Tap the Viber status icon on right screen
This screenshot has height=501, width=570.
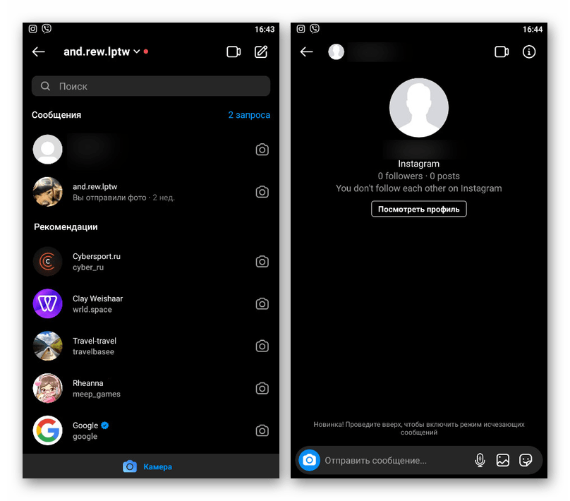(x=315, y=29)
